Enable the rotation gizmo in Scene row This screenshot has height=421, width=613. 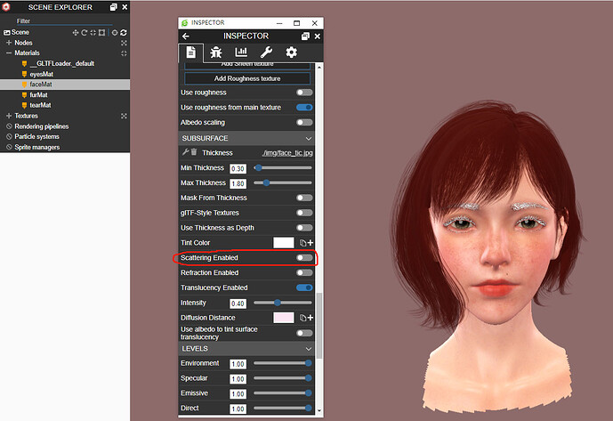[x=84, y=32]
